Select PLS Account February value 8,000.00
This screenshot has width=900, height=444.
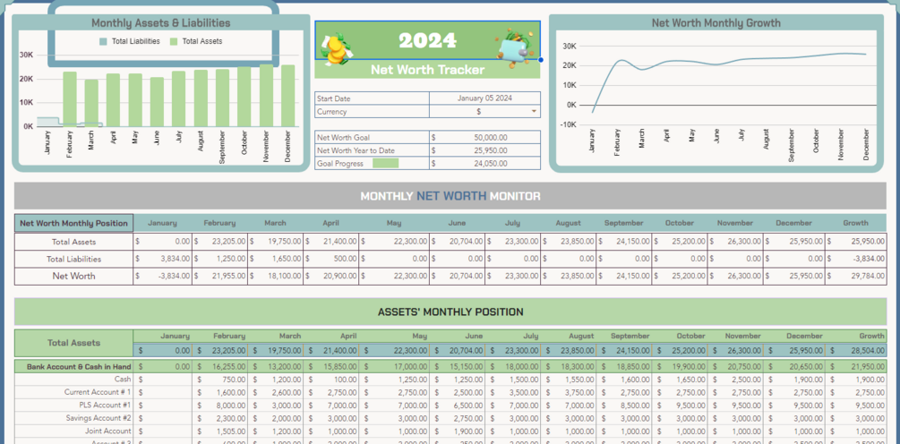click(221, 405)
